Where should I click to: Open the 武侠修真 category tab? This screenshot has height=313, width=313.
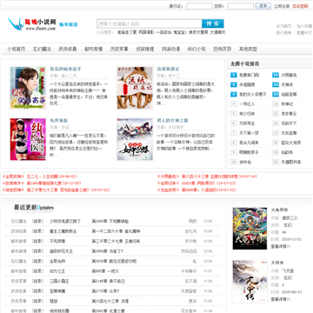click(x=68, y=49)
